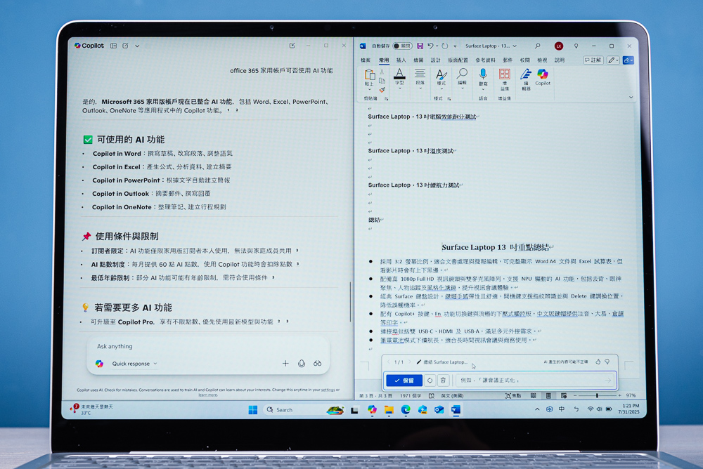Open the learn more link in Copilot's disclaimer
The image size is (703, 469).
(208, 395)
